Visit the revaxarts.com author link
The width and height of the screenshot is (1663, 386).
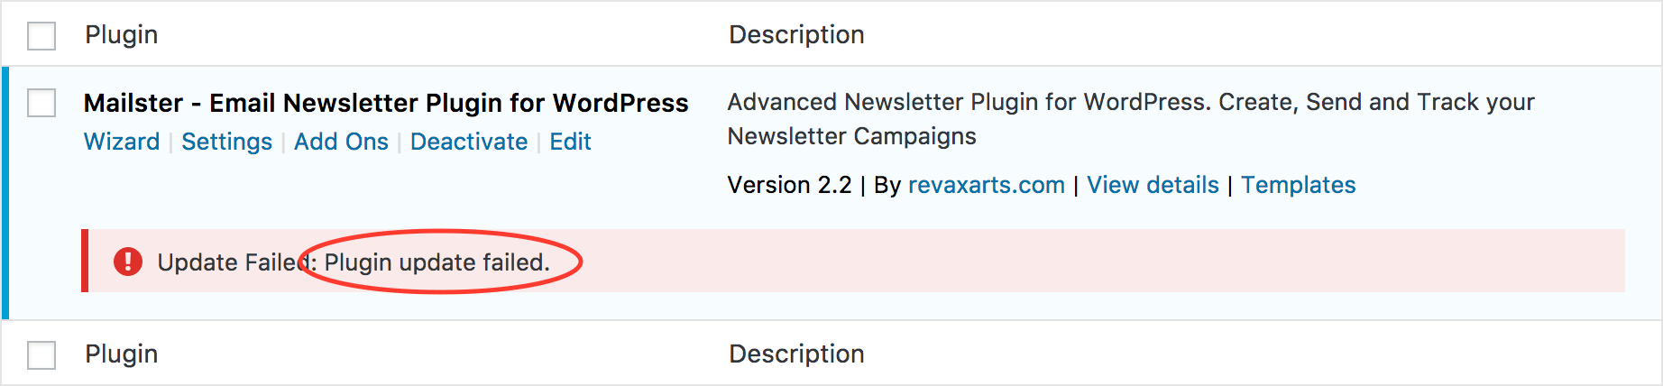[x=987, y=185]
